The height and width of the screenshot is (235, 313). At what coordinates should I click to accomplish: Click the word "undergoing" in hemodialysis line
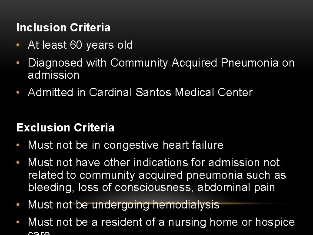pyautogui.click(x=117, y=205)
